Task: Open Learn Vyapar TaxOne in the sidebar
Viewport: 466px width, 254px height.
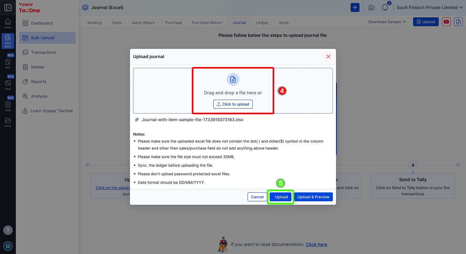Action: [x=47, y=111]
